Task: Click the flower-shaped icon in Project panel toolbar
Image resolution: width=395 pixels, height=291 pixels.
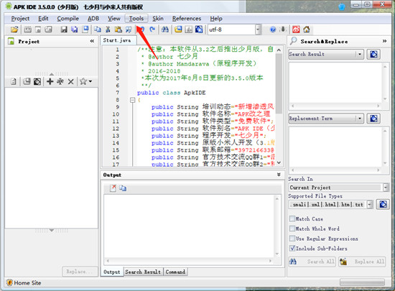Action: coord(60,81)
